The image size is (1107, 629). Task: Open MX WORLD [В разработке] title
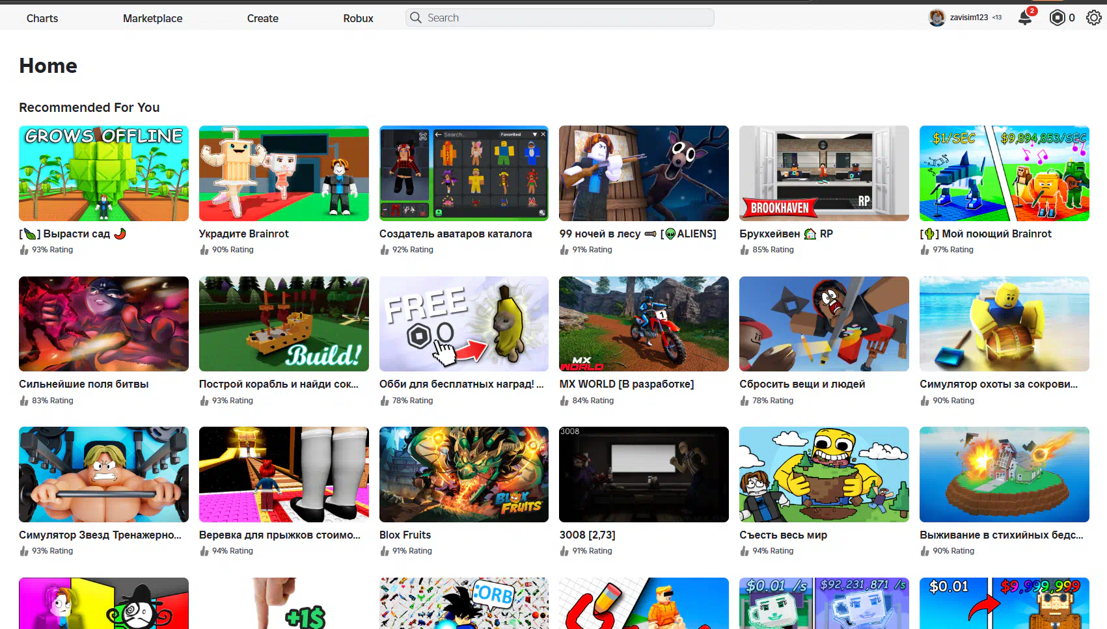[627, 384]
